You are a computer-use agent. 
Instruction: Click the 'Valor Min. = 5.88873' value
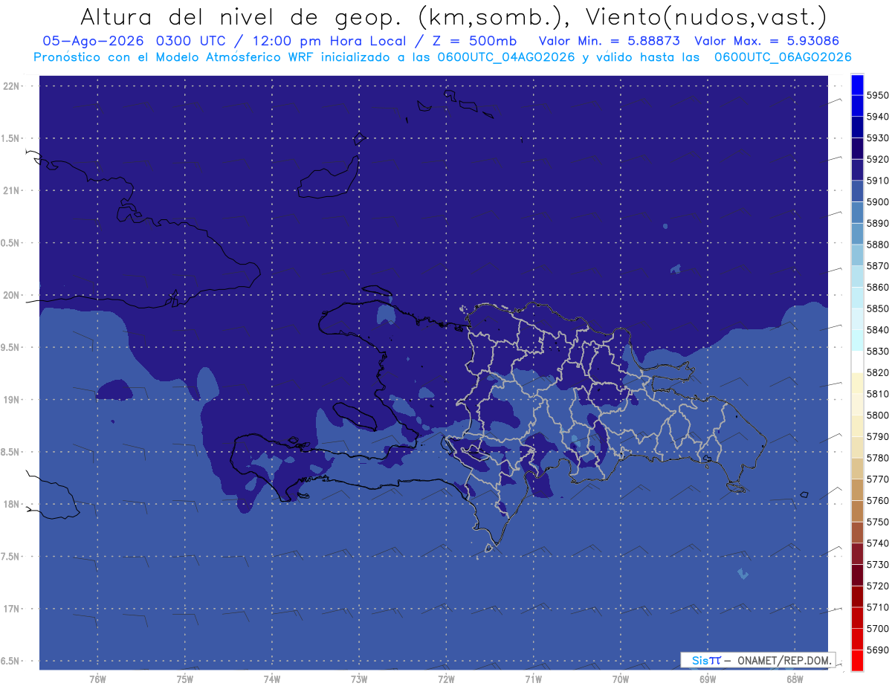pyautogui.click(x=610, y=42)
